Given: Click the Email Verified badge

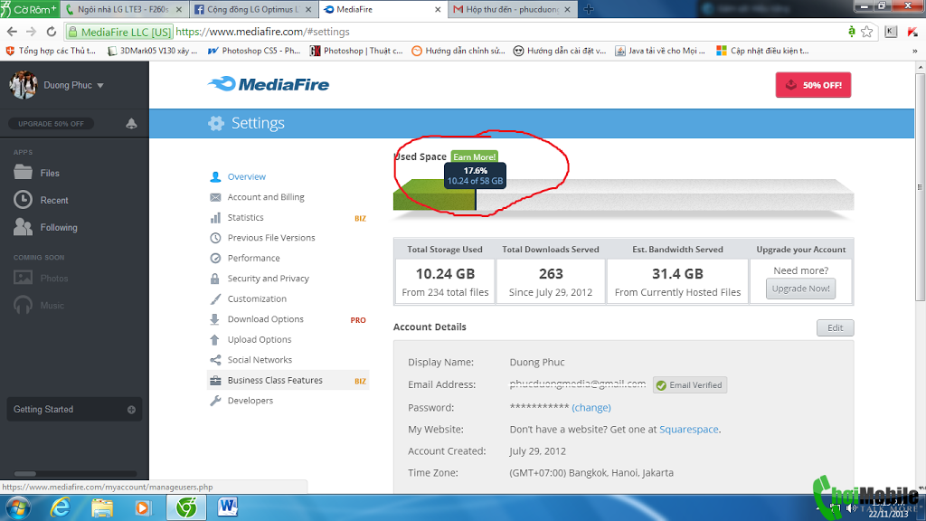Looking at the screenshot, I should [x=690, y=385].
